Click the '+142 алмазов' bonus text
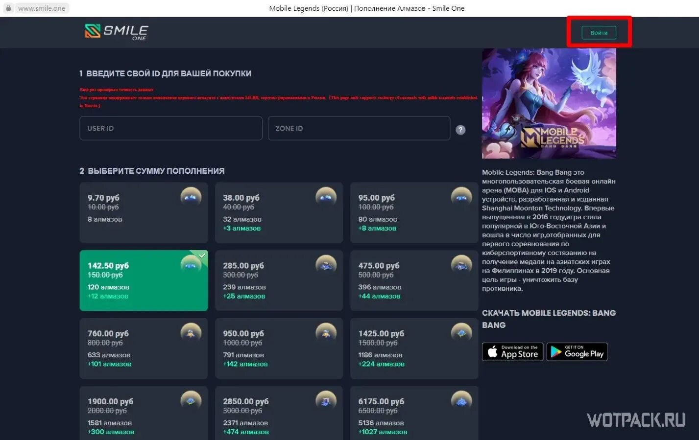The image size is (699, 440). [x=245, y=364]
